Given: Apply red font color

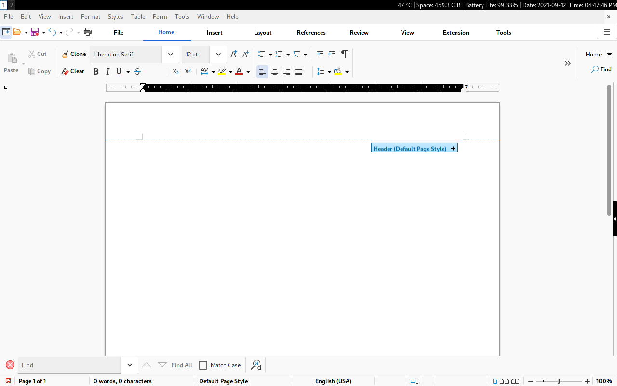Looking at the screenshot, I should pyautogui.click(x=239, y=72).
